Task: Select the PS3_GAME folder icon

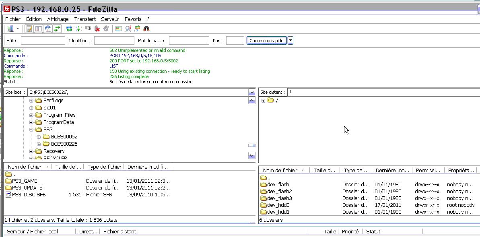Action: pos(8,181)
